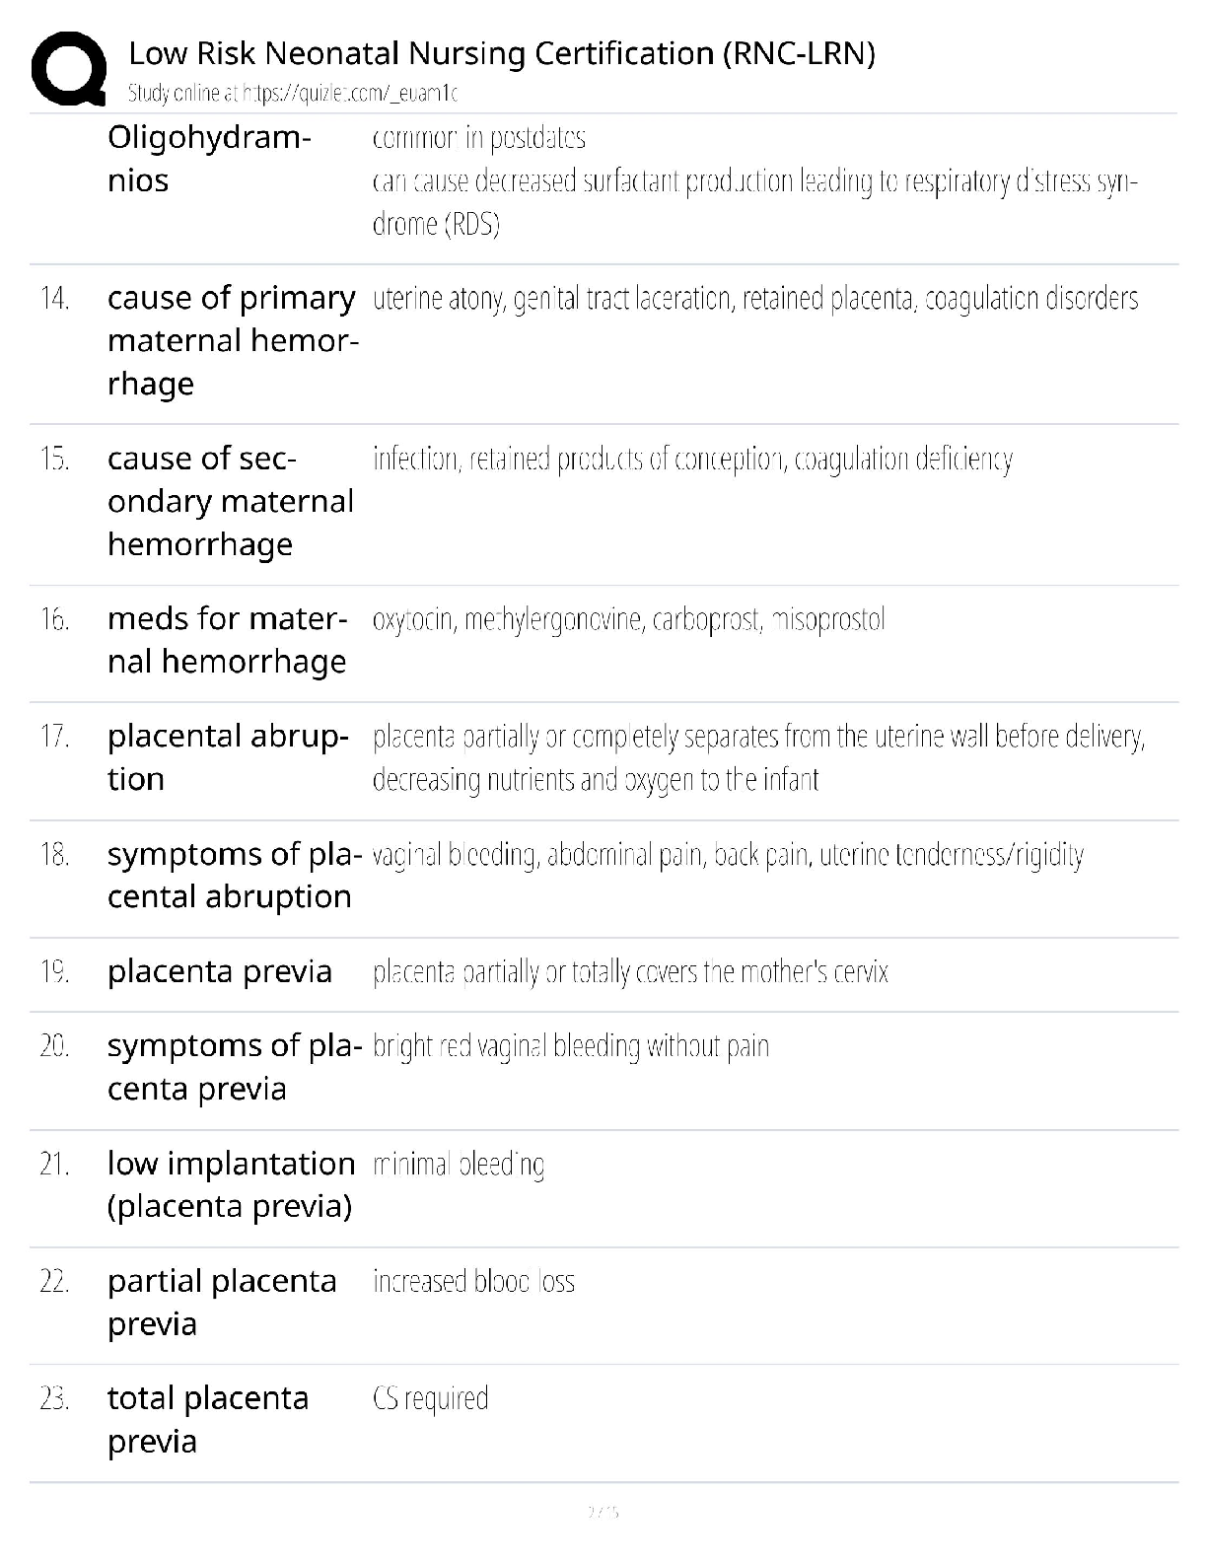Screen dimensions: 1207x1562
Task: Click the placenta previa term
Action: click(x=219, y=971)
